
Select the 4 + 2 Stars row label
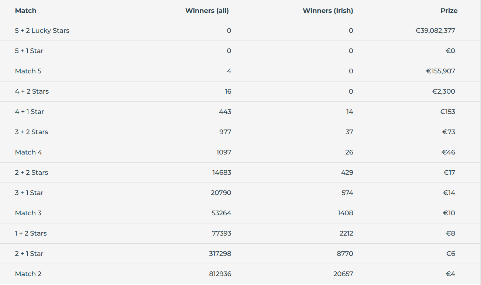tap(32, 91)
